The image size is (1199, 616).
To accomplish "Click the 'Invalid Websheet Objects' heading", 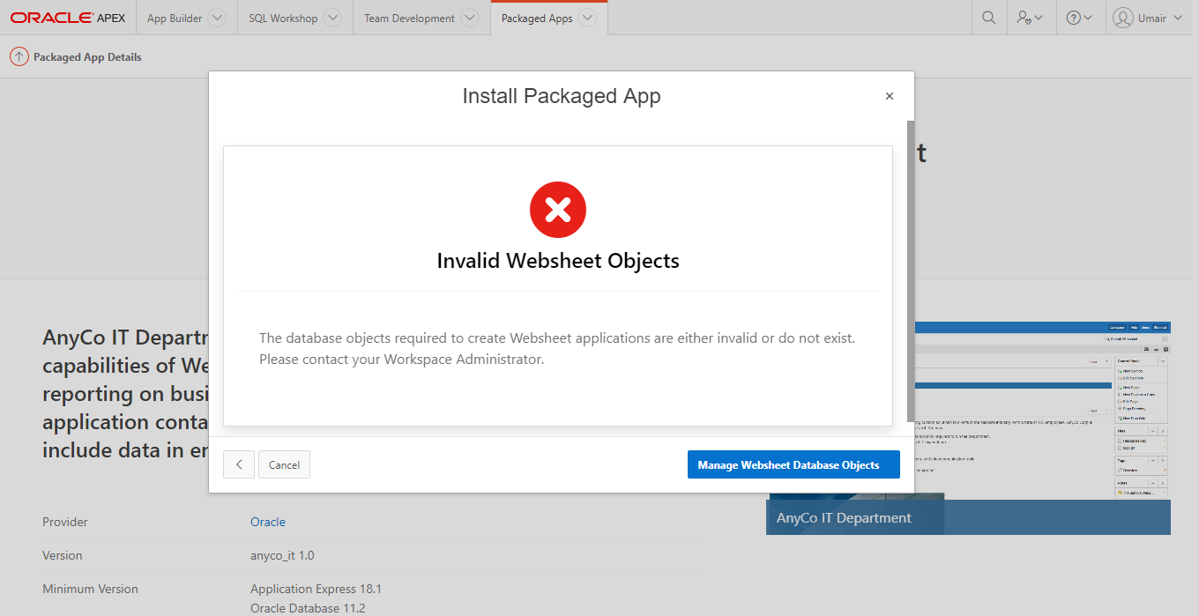I will [558, 261].
